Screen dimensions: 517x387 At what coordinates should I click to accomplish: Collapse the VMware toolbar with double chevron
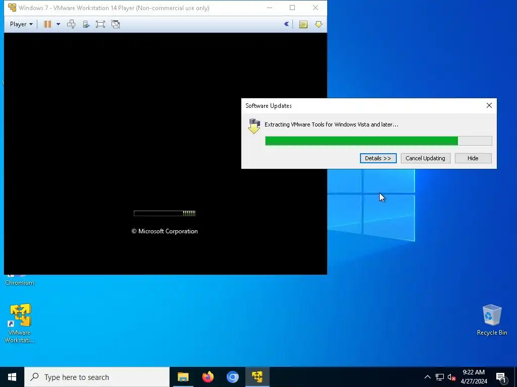coord(286,24)
